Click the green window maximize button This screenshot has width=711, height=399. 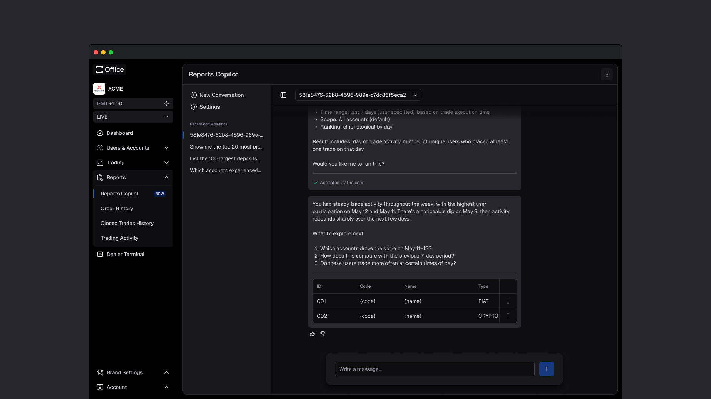(x=111, y=52)
